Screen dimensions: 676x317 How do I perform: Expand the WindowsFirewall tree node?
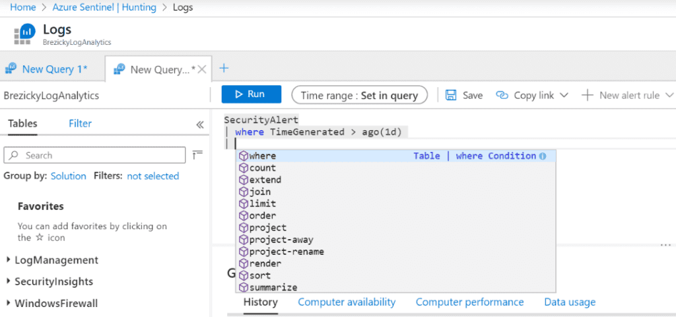pyautogui.click(x=9, y=304)
